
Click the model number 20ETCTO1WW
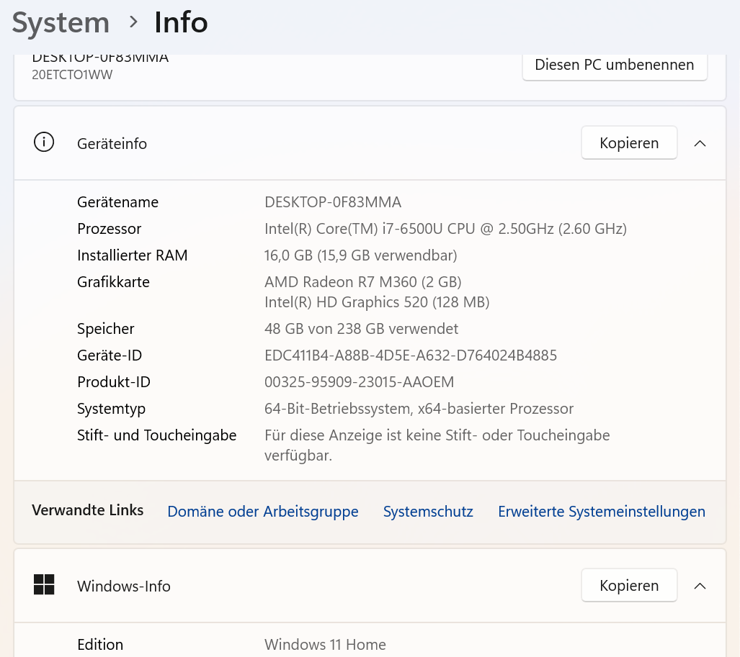coord(72,75)
